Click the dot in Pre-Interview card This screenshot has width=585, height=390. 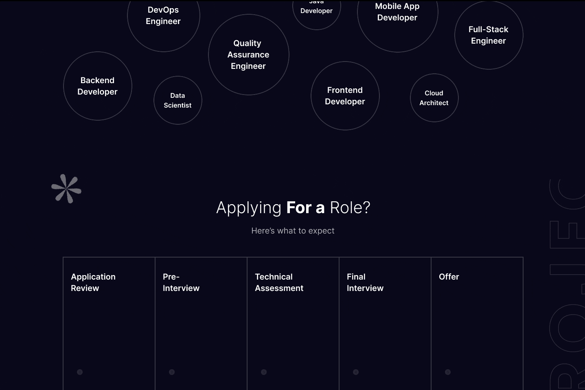click(x=172, y=372)
